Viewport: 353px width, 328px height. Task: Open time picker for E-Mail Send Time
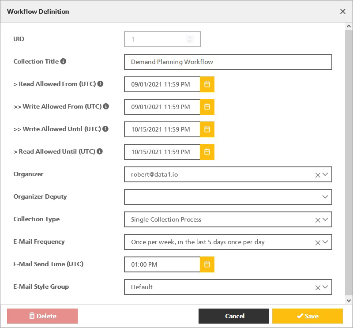207,264
